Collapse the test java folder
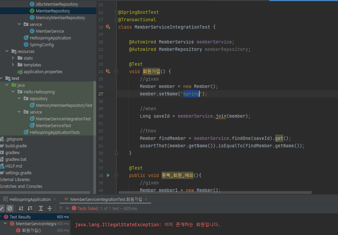 7,85
